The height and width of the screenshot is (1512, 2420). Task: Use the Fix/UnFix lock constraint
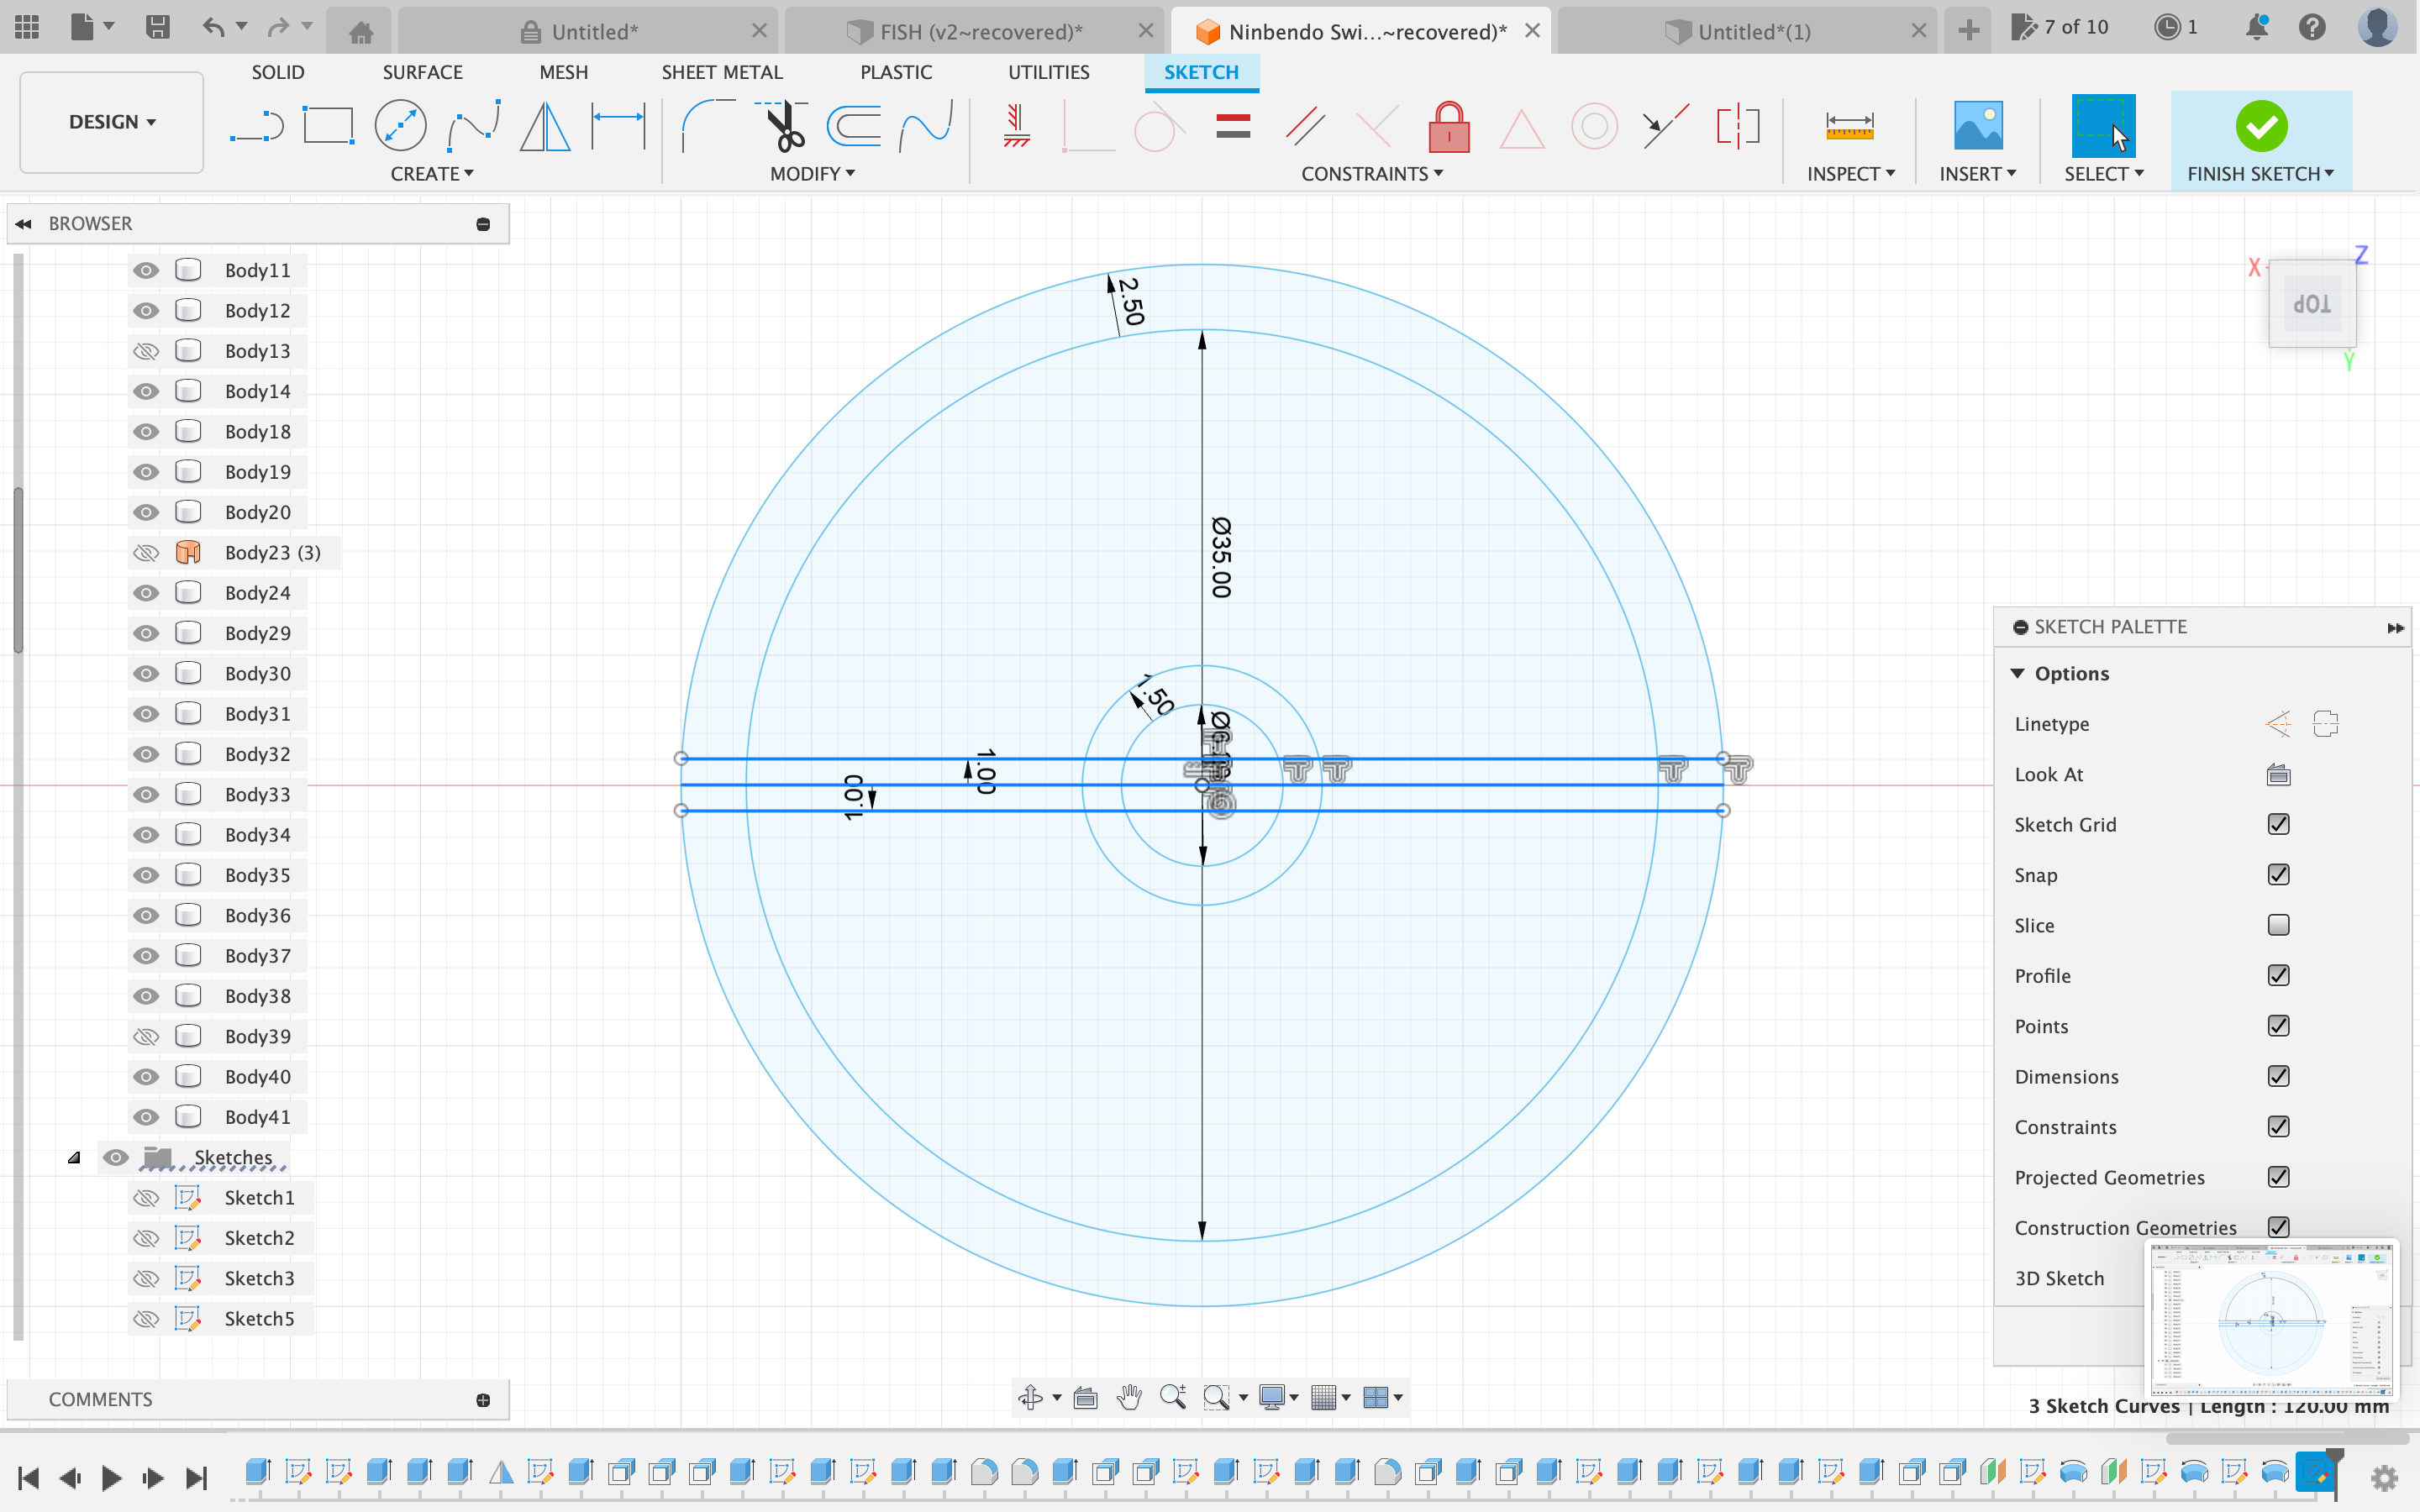pyautogui.click(x=1448, y=127)
